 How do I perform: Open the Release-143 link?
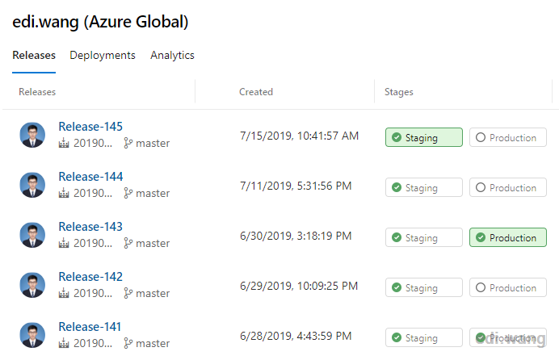coord(90,227)
